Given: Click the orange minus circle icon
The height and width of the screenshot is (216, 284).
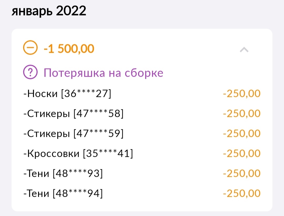Looking at the screenshot, I should click(30, 49).
